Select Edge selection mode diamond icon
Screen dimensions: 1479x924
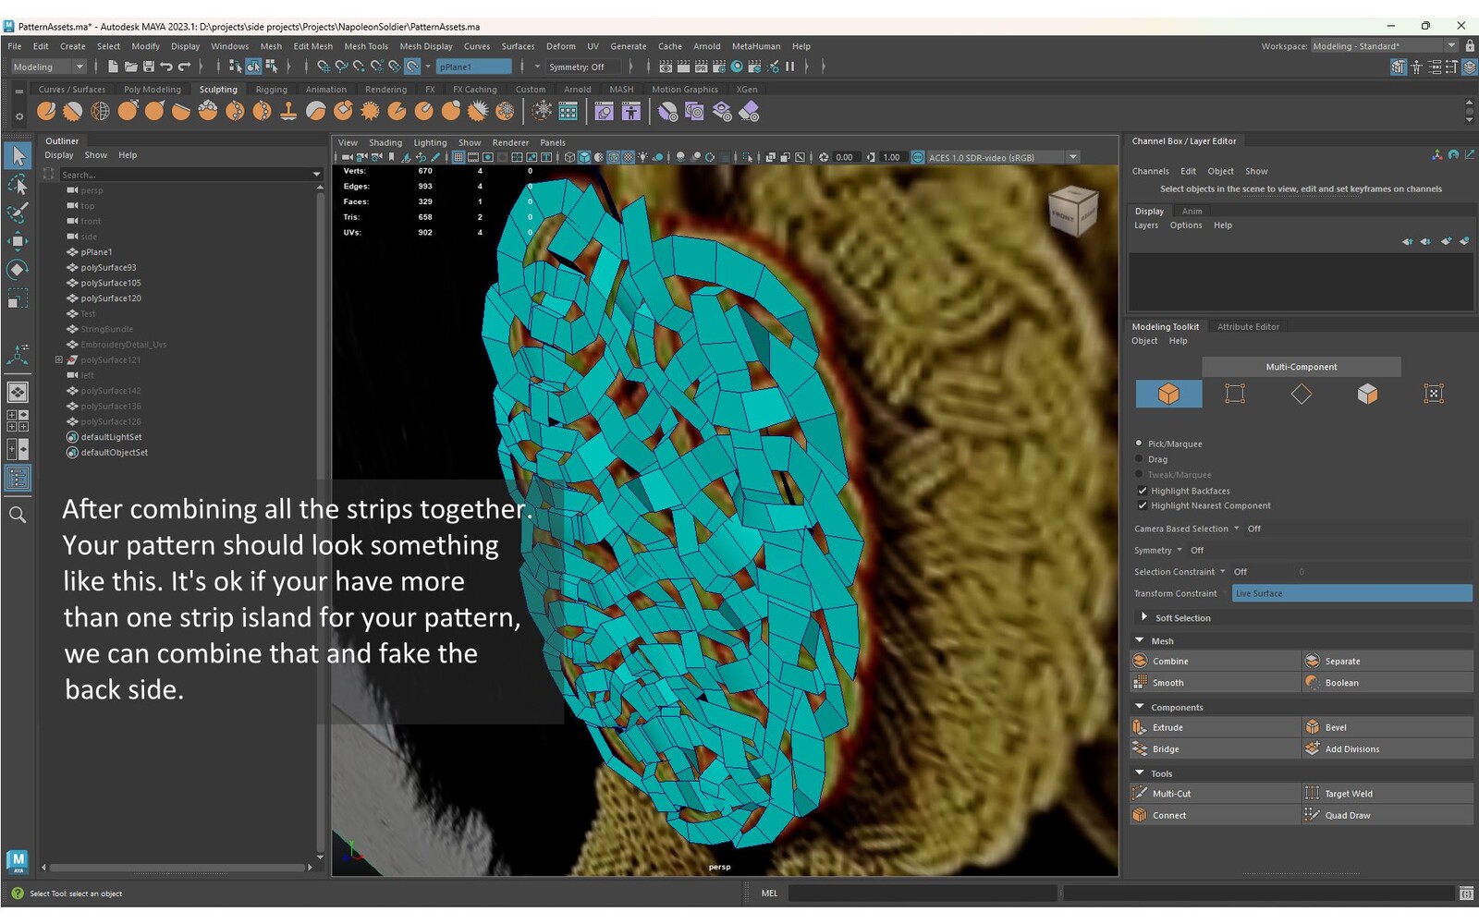pos(1302,394)
